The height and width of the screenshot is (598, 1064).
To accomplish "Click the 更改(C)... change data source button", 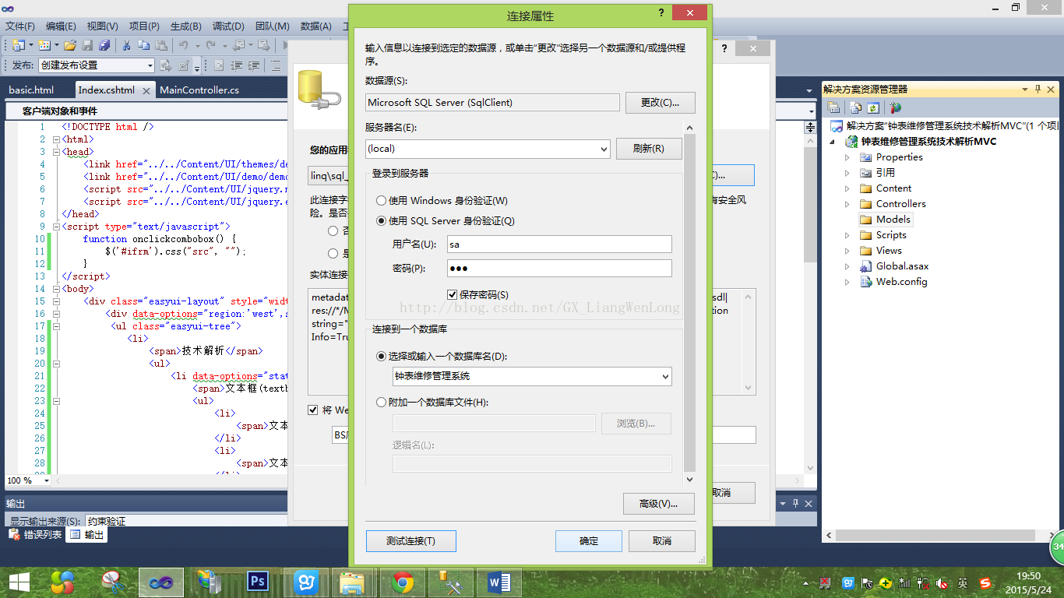I will pyautogui.click(x=660, y=103).
